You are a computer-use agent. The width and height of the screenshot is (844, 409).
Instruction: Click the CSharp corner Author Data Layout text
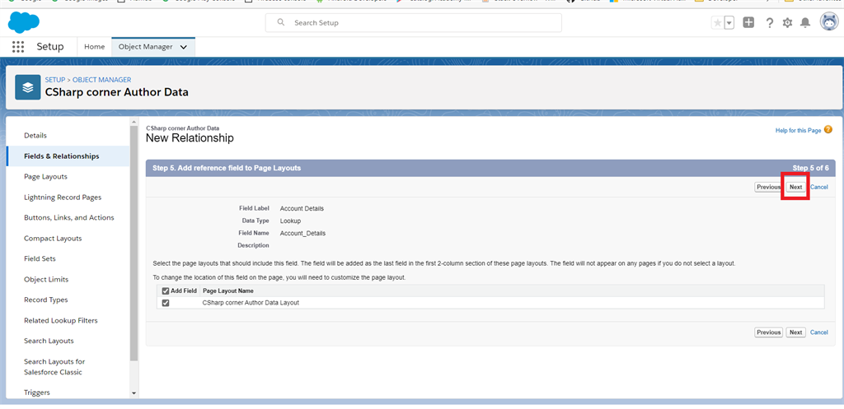click(x=251, y=303)
